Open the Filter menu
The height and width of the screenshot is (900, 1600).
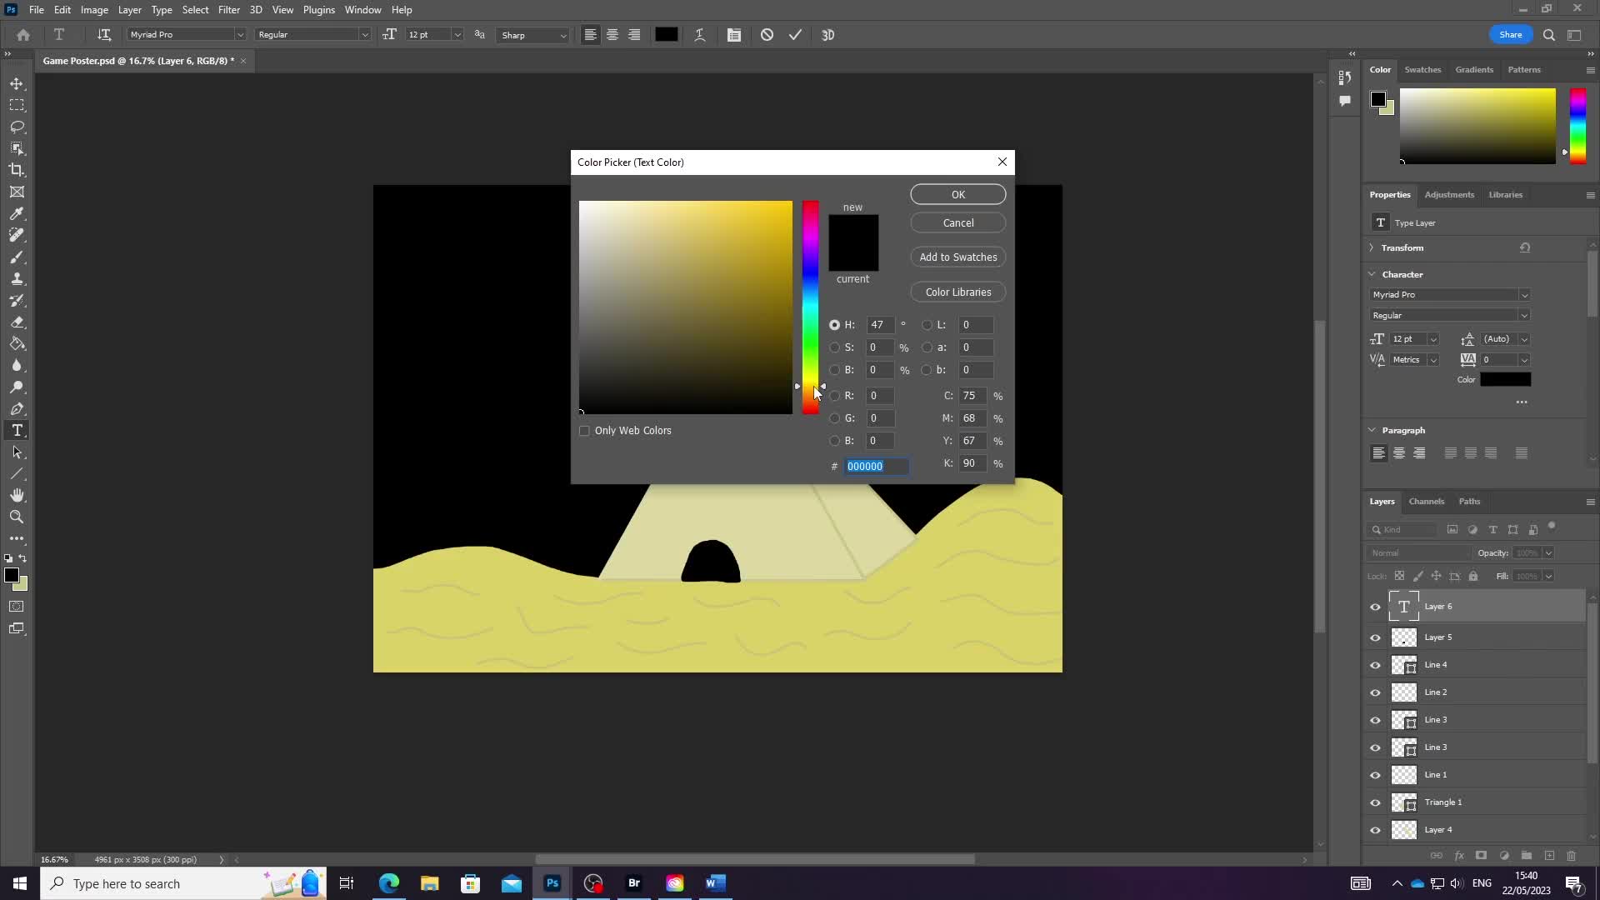[x=228, y=10]
